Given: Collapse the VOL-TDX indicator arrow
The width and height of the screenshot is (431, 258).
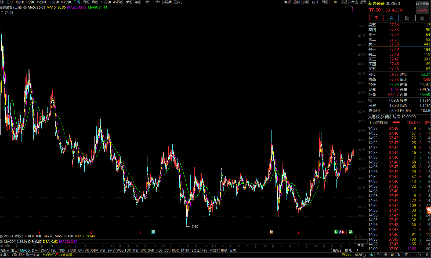Looking at the screenshot, I should click(1, 236).
